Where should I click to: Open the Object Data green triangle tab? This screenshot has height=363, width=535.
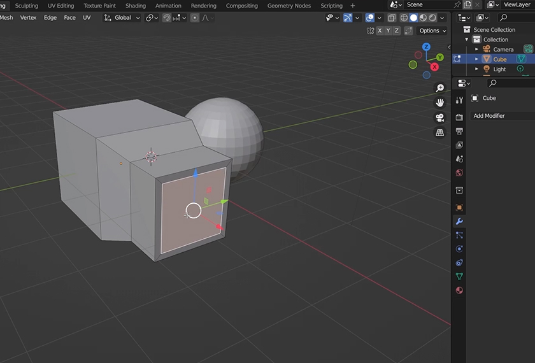tap(459, 276)
